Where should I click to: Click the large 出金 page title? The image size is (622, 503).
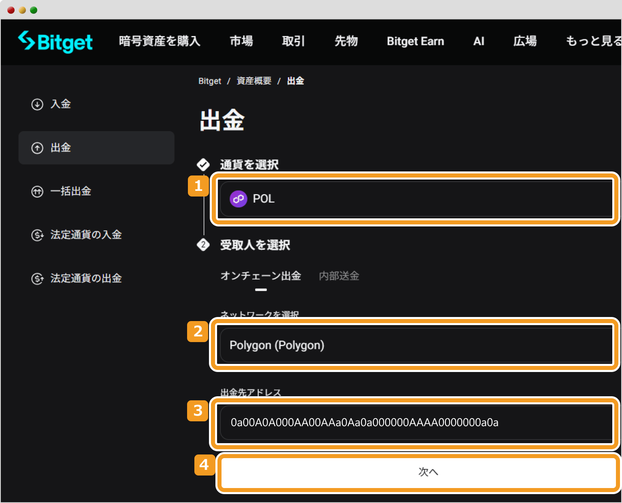[x=222, y=120]
